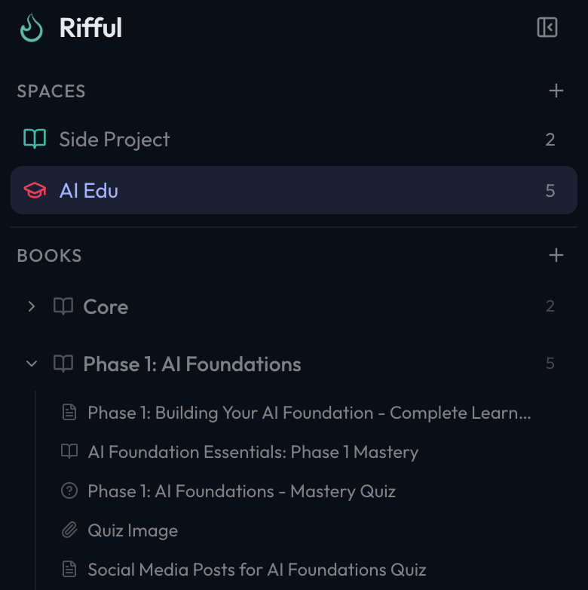Collapse Phase 1: AI Foundations book

[x=31, y=364]
